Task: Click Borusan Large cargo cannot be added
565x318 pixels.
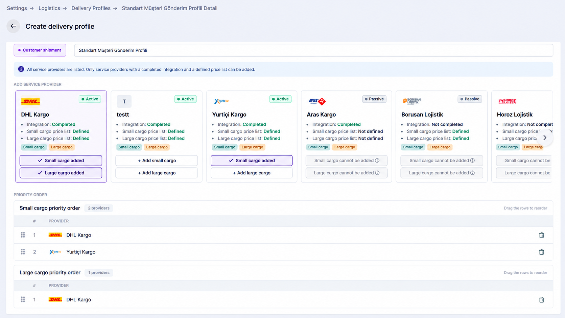Action: pyautogui.click(x=442, y=173)
